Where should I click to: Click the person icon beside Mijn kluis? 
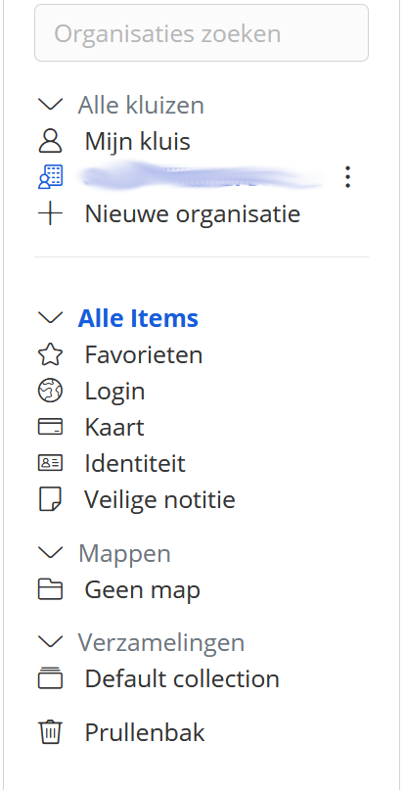click(50, 141)
